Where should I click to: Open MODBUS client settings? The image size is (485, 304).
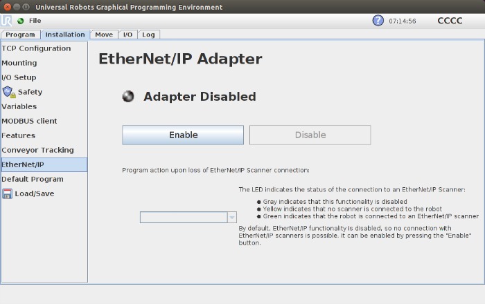pos(44,121)
